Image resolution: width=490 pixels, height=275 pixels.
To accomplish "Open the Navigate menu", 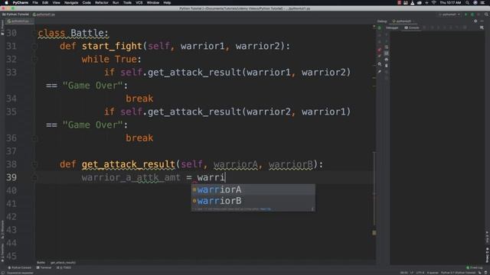I will (x=71, y=2).
